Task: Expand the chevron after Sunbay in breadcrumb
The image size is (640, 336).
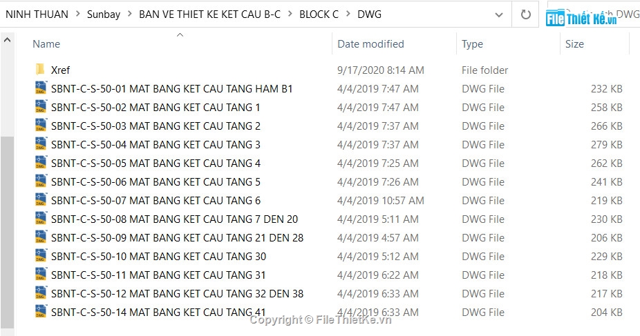Action: 130,14
